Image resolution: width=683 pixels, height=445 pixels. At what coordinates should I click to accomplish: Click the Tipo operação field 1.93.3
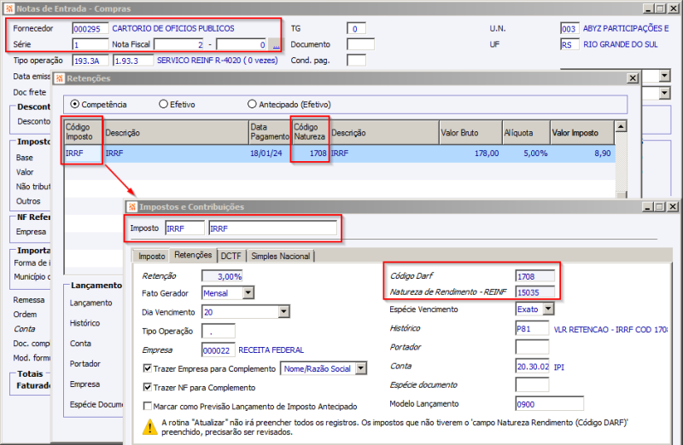click(133, 61)
